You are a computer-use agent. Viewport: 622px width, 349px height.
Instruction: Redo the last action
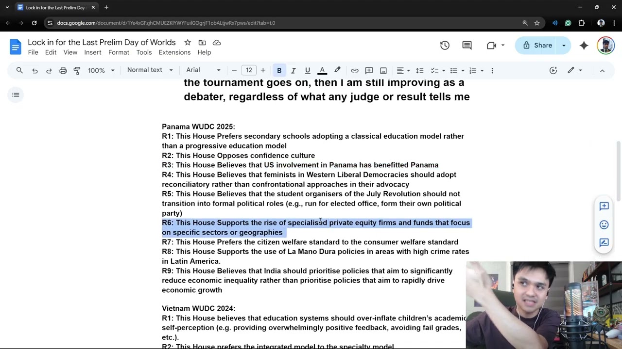[x=49, y=70]
